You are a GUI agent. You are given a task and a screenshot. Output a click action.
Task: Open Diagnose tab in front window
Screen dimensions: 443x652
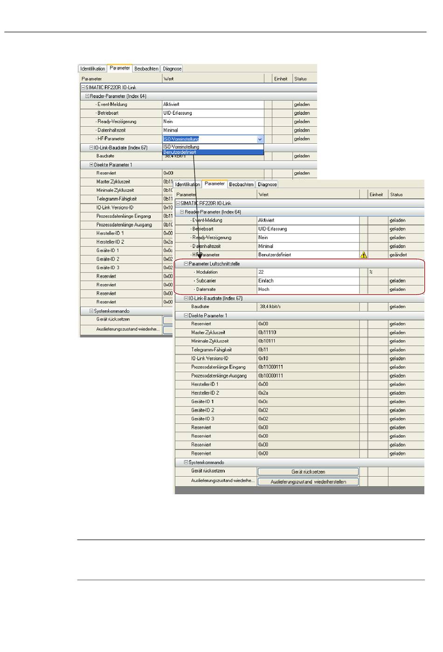point(267,184)
